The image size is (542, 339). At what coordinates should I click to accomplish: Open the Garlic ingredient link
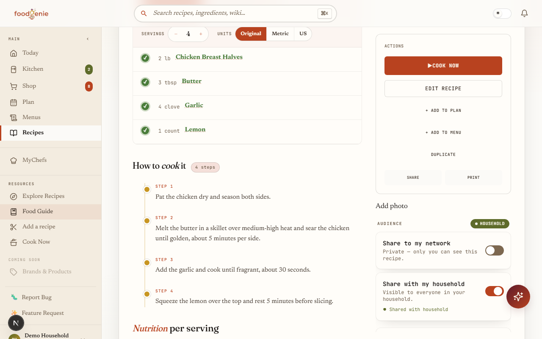[194, 106]
